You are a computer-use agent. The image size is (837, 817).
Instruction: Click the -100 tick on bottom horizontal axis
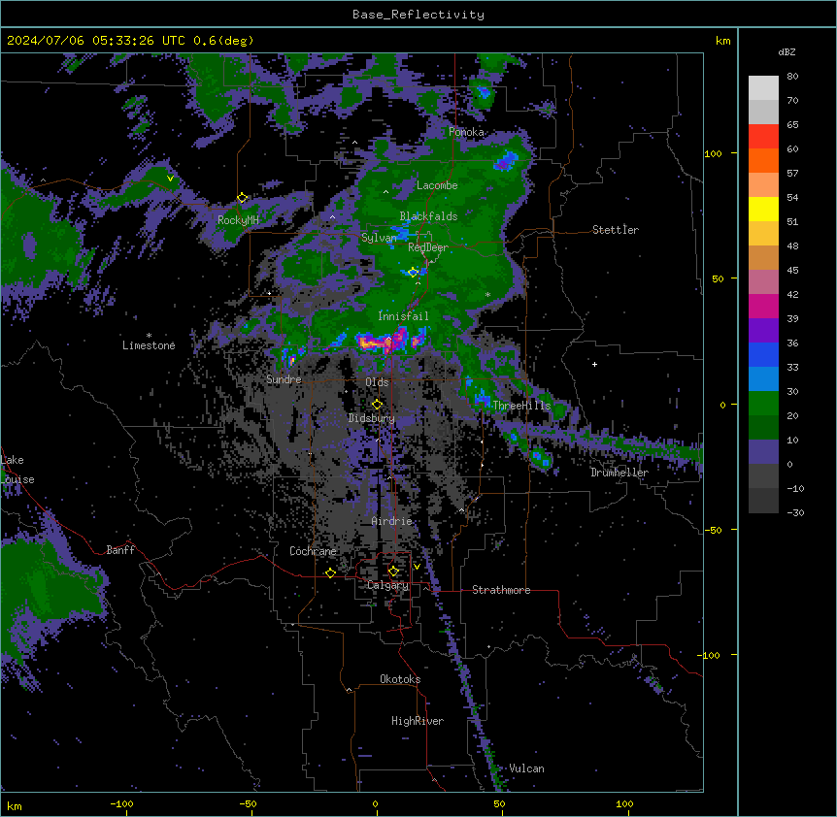coord(122,803)
